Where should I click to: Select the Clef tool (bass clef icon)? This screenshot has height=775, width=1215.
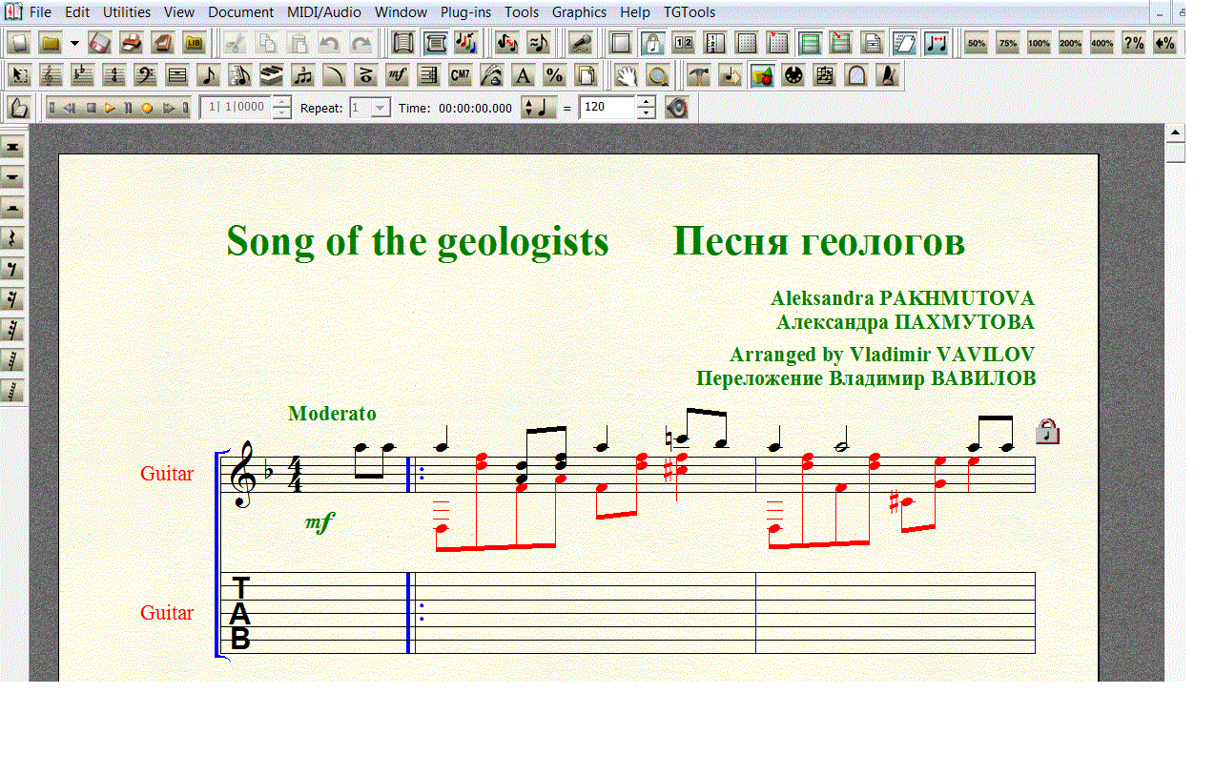tap(145, 75)
